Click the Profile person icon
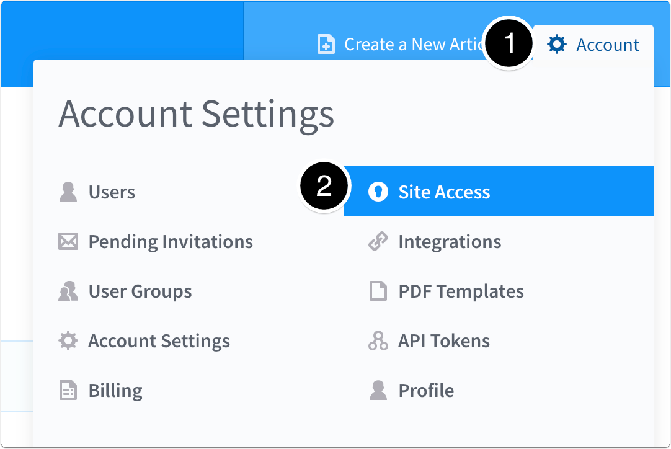 [378, 390]
